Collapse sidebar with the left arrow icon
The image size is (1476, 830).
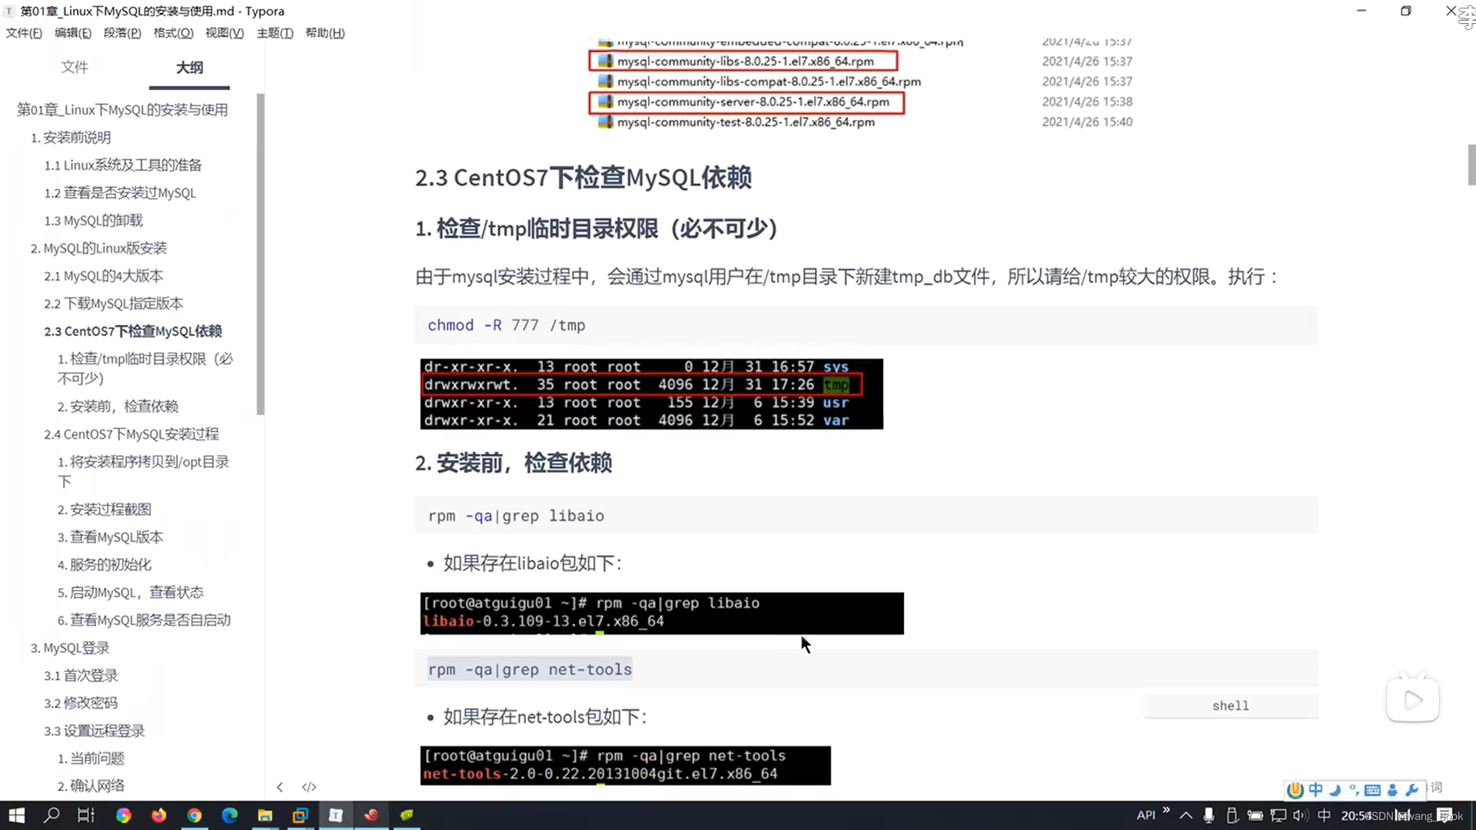[280, 787]
